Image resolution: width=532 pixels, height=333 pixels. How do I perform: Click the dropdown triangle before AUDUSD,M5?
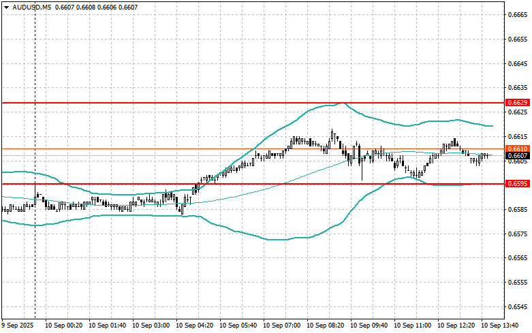[x=6, y=7]
